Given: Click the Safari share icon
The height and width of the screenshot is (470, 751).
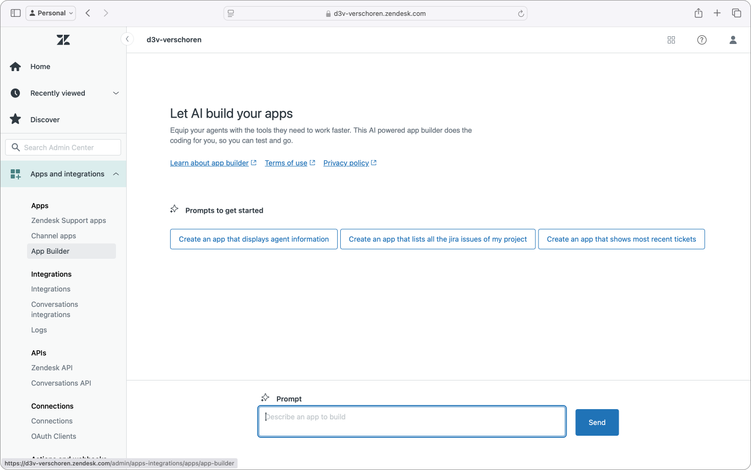Looking at the screenshot, I should (x=698, y=13).
